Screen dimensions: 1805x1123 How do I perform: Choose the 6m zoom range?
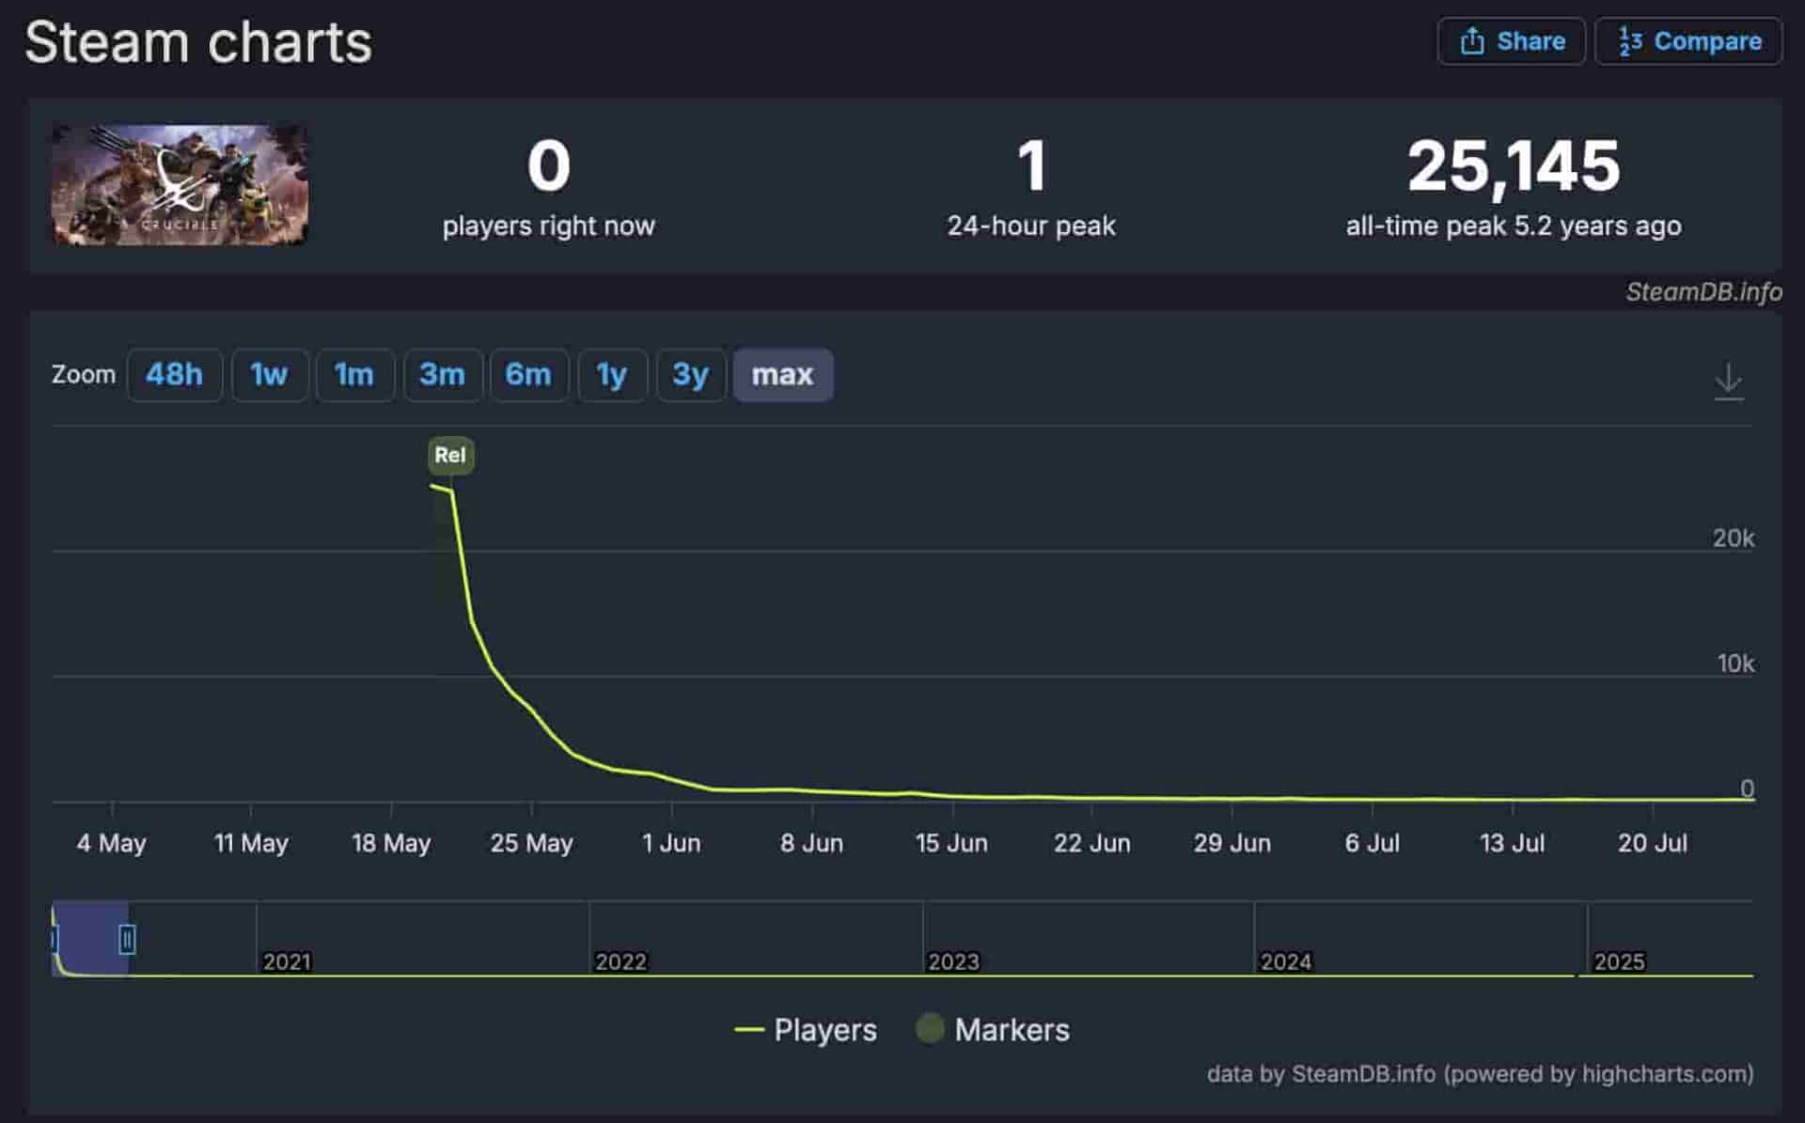528,375
